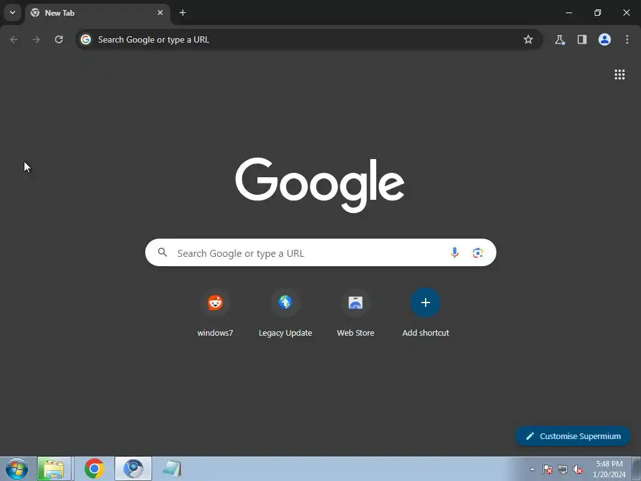Open the profile avatar menu
641x481 pixels.
pos(605,39)
